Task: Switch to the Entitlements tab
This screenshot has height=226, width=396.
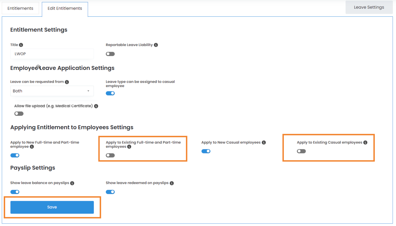Action: [x=20, y=8]
